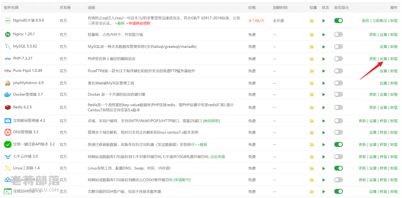Click the 到期时间 column header
Viewport: 402px width, 198px height.
[280, 8]
